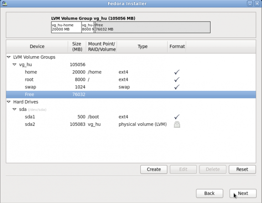Select the Free 76032 MB bar segment
Image resolution: width=262 pixels, height=203 pixels.
point(153,27)
